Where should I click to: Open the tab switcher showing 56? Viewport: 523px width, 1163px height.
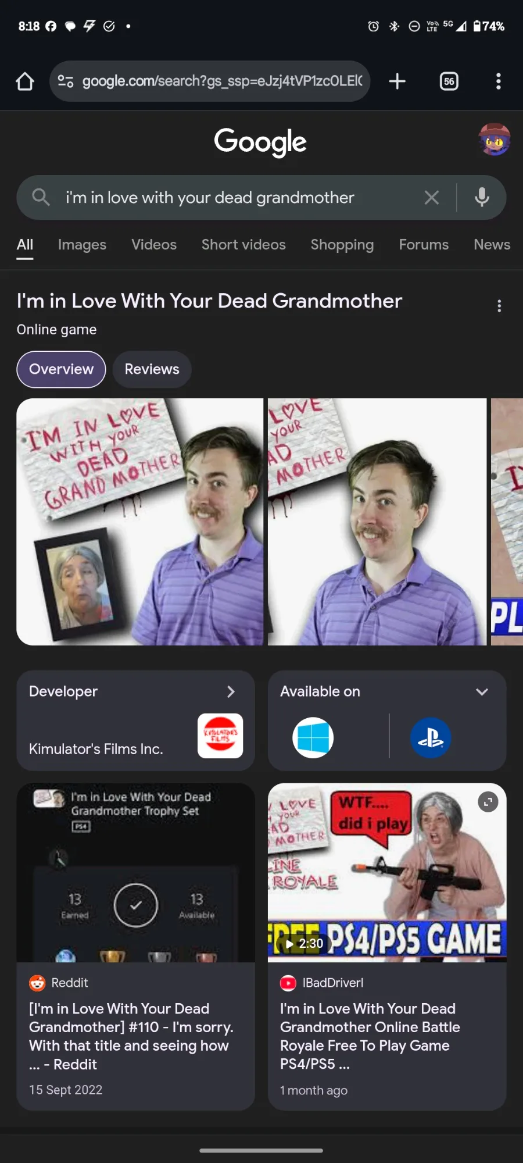click(x=449, y=81)
